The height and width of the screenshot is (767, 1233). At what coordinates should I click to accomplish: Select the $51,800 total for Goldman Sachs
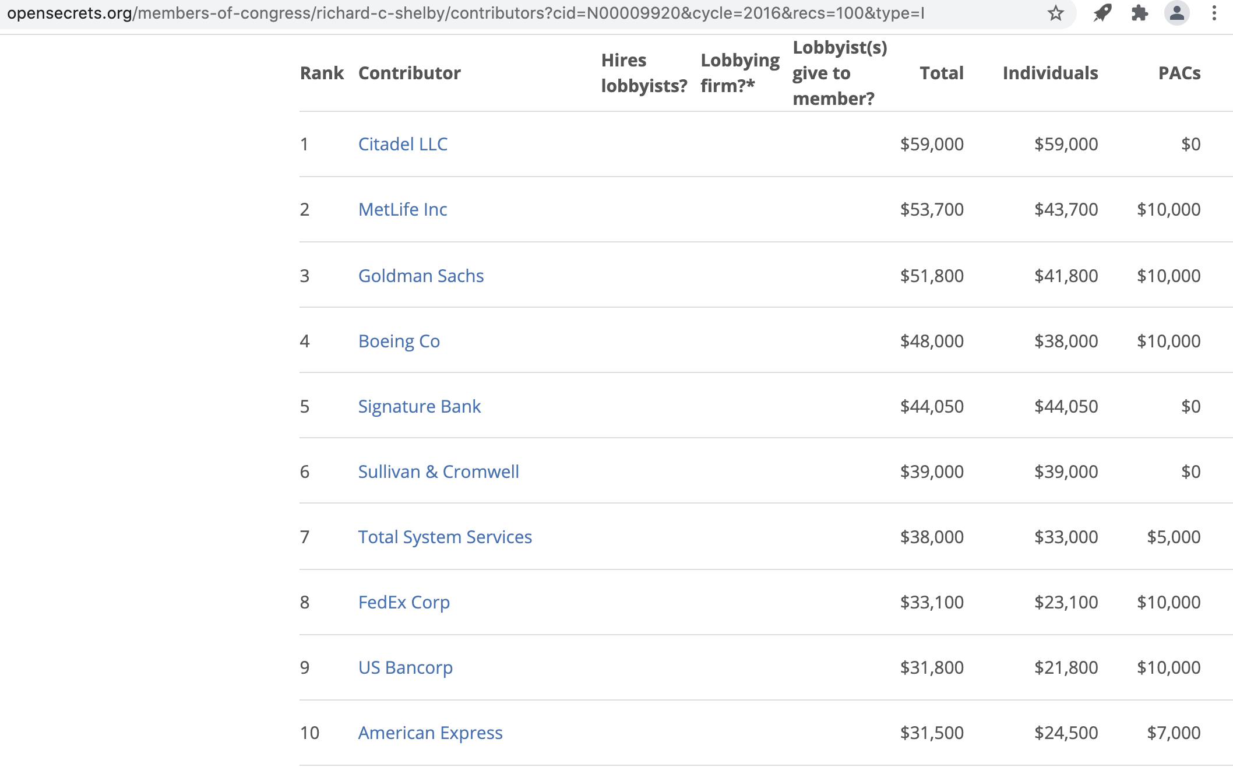932,276
